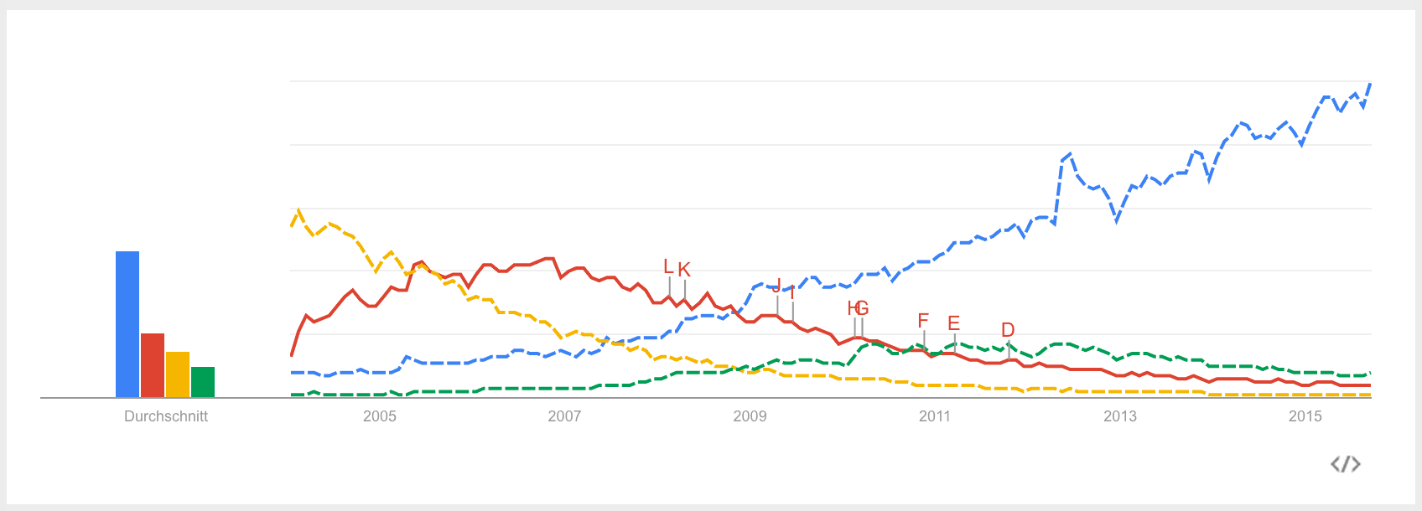1422x511 pixels.
Task: Open news marker E
Action: pos(953,323)
